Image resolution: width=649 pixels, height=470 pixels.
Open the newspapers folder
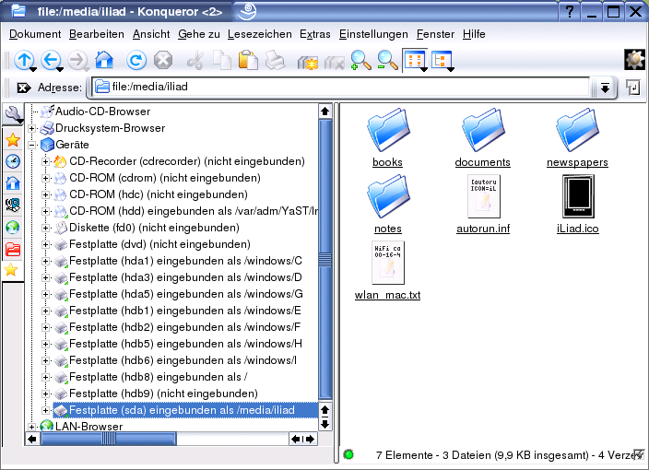pos(577,138)
